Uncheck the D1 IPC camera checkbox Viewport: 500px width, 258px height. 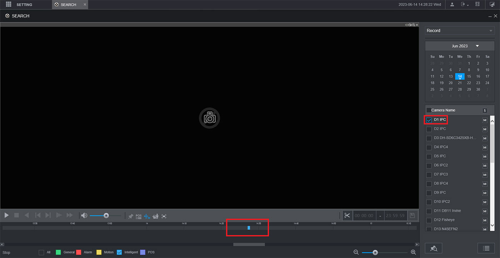[429, 120]
